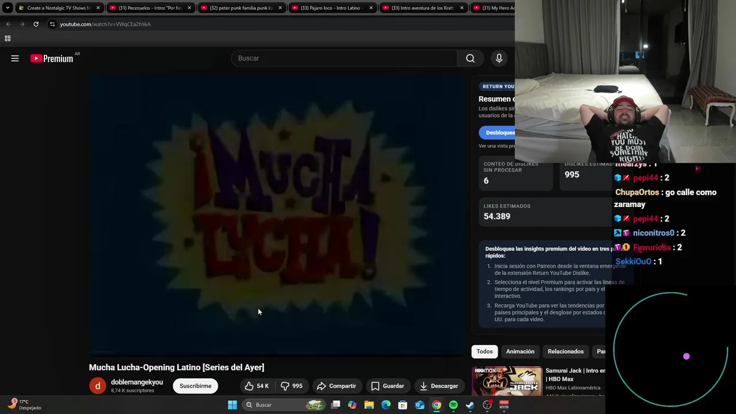Switch to the peter punk familia tab
736x414 pixels.
click(x=241, y=8)
